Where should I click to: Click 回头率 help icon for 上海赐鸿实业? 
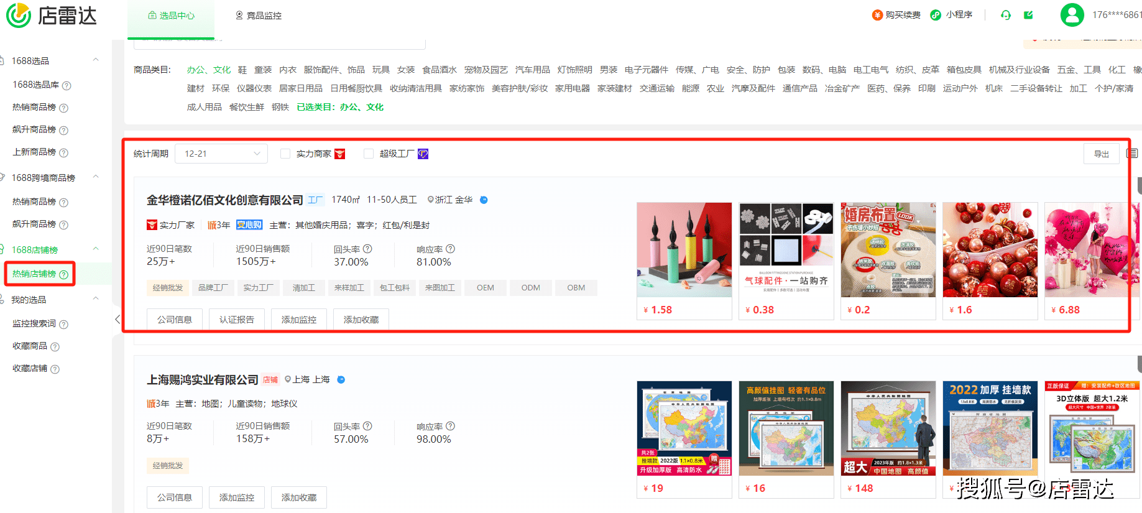point(367,426)
